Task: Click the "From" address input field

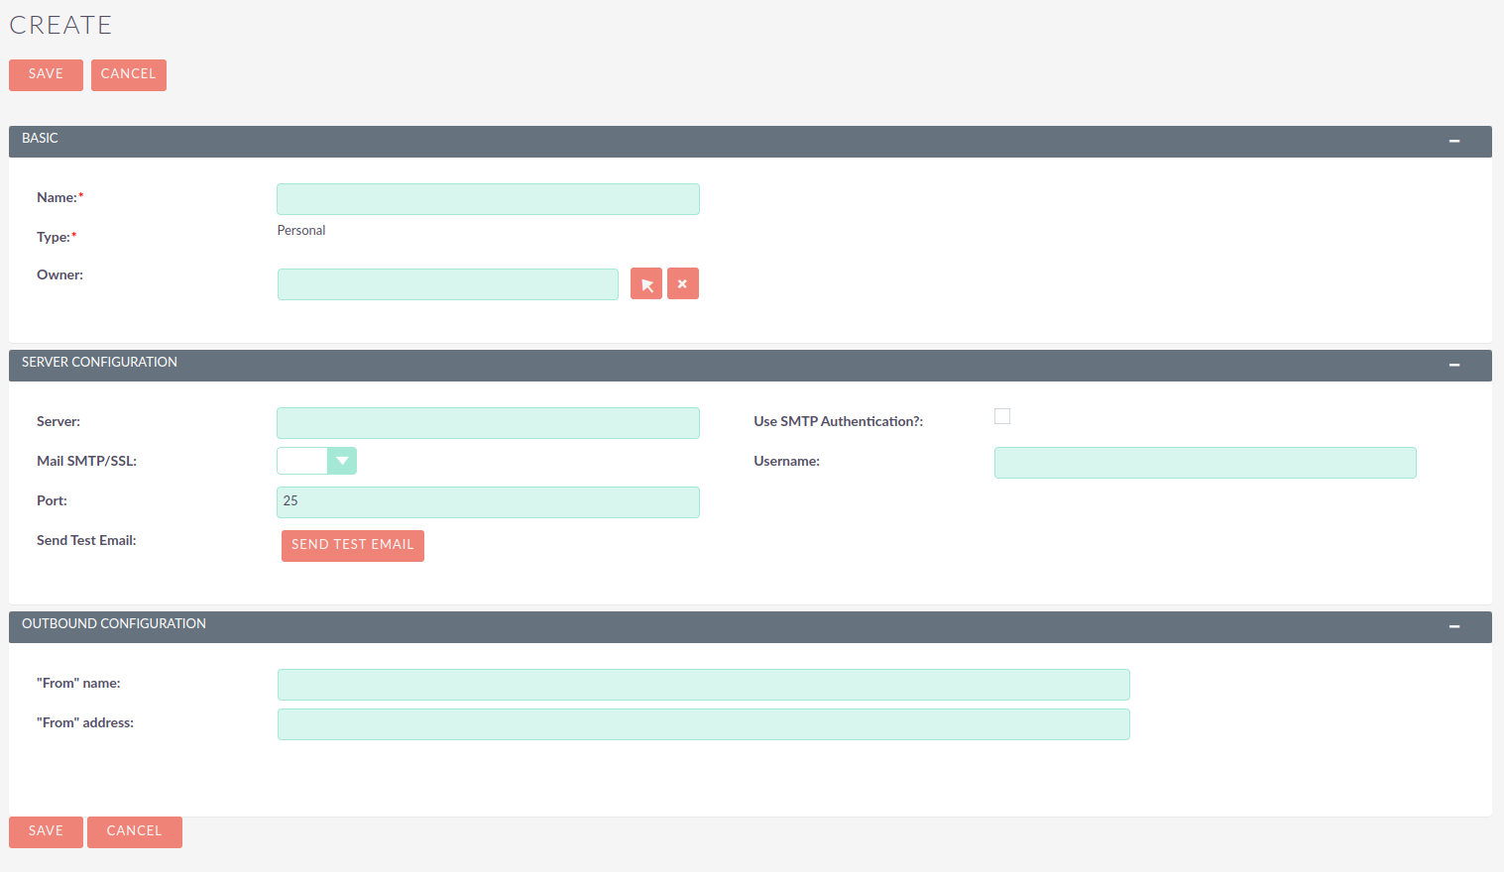Action: [703, 723]
